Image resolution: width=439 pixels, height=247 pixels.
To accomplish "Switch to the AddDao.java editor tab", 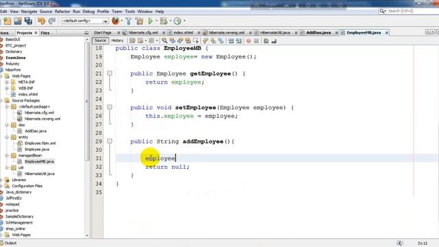I will coord(318,33).
